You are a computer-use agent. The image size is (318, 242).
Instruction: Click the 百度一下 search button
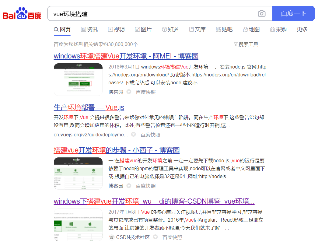click(x=293, y=13)
